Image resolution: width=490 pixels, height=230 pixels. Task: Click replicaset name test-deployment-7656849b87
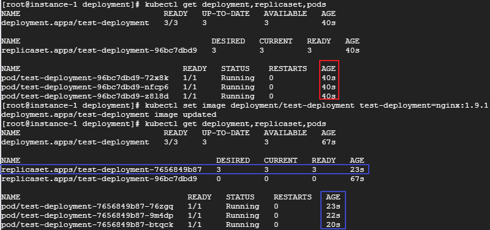[102, 169]
